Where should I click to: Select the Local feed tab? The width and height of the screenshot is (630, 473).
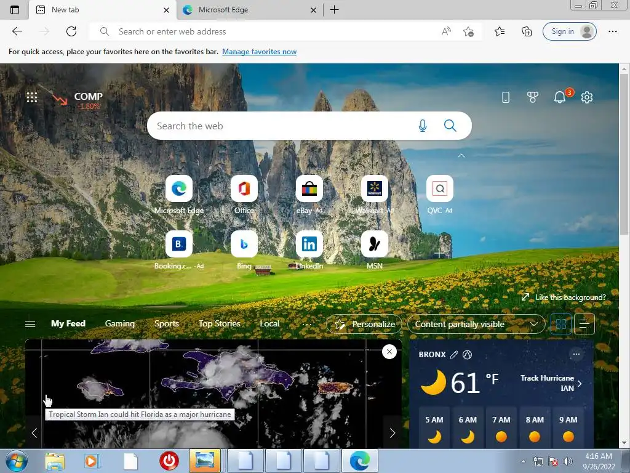pos(269,324)
